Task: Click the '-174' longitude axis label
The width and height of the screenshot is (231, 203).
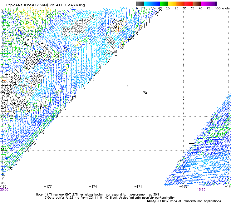Action: click(93, 186)
